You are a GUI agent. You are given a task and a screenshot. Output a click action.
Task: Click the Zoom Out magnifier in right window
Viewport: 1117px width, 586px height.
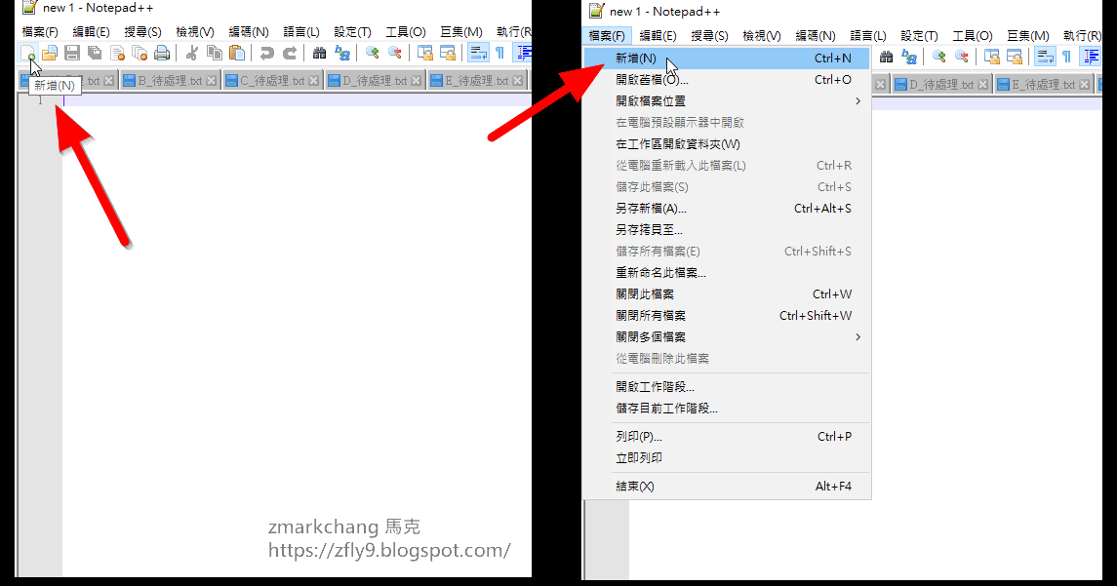pyautogui.click(x=962, y=57)
